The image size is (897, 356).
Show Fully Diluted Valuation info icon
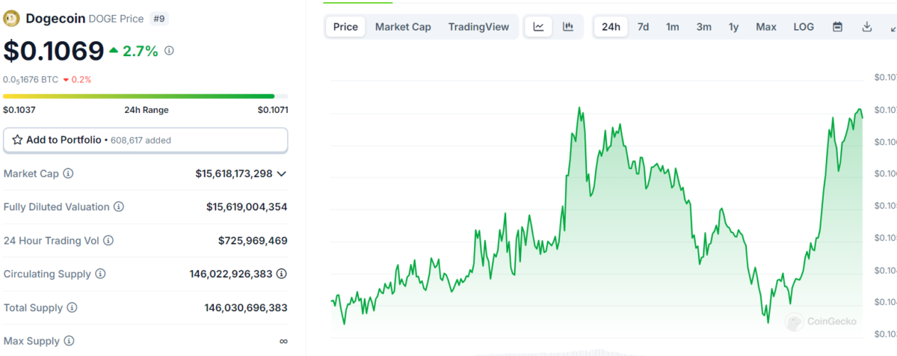(119, 207)
